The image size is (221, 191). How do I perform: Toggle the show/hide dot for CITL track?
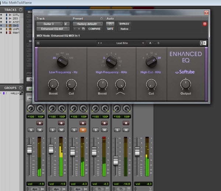(1, 15)
